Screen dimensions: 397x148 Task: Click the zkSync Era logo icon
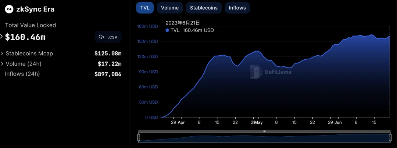tap(9, 10)
